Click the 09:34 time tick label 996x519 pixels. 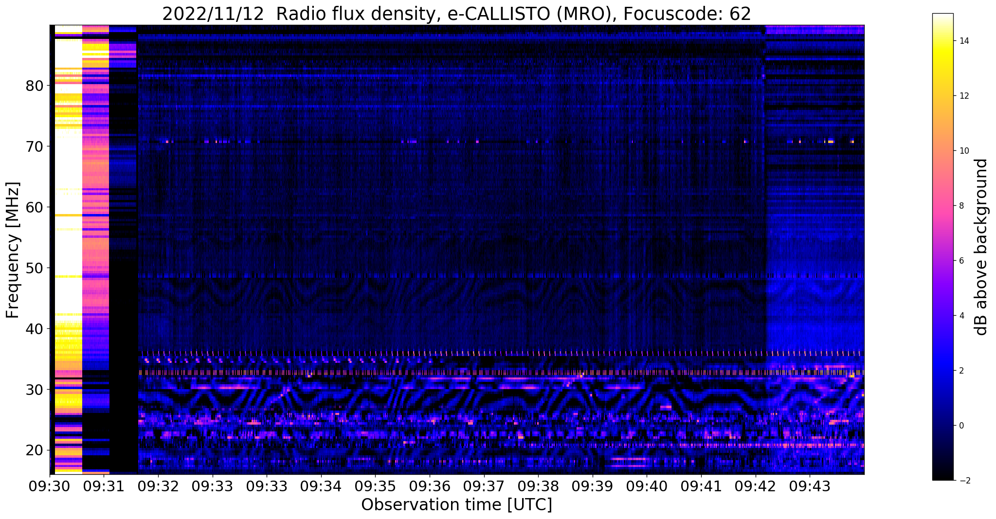(x=321, y=485)
